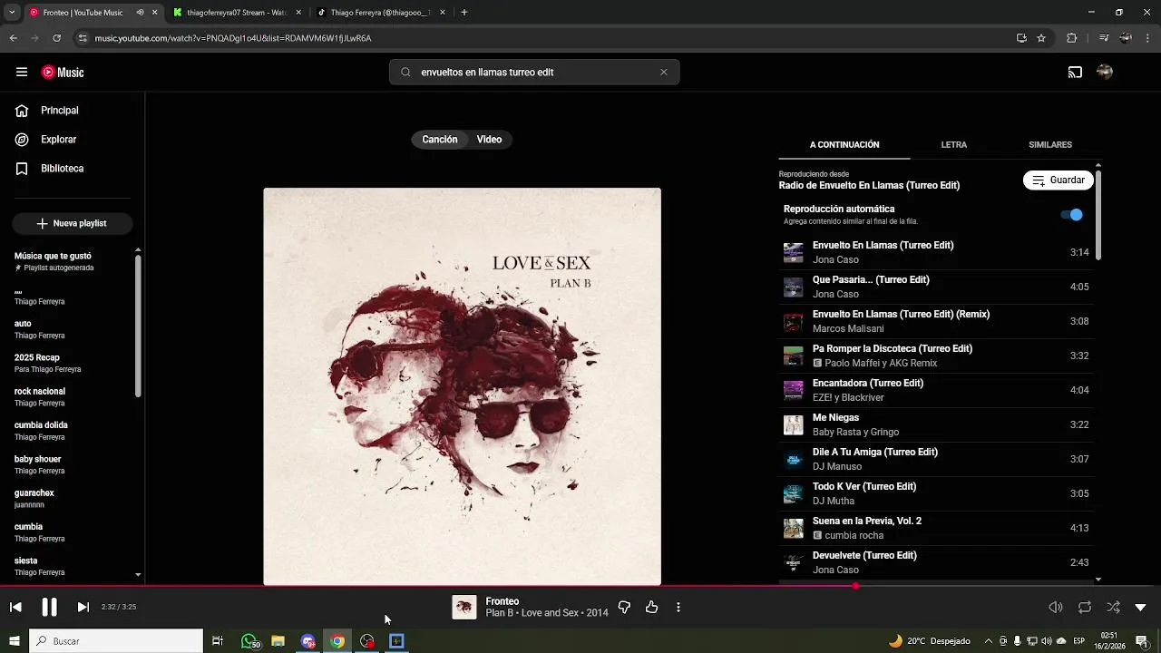Focus search field envueltos en llamas

coord(534,73)
